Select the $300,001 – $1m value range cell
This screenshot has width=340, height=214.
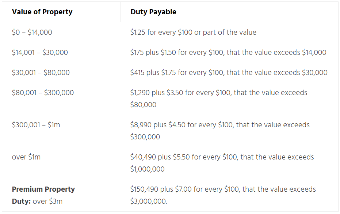(x=36, y=125)
